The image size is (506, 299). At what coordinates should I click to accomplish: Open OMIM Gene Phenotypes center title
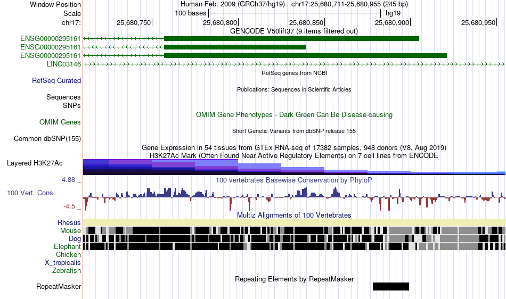[294, 115]
